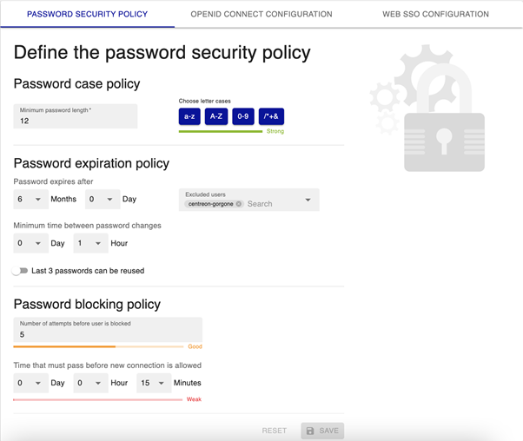Open the expiration Months dropdown

[x=30, y=200]
